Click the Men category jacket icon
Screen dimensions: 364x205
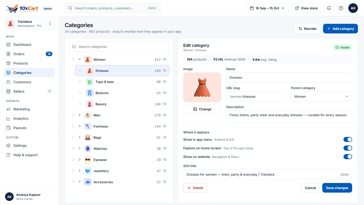click(88, 115)
